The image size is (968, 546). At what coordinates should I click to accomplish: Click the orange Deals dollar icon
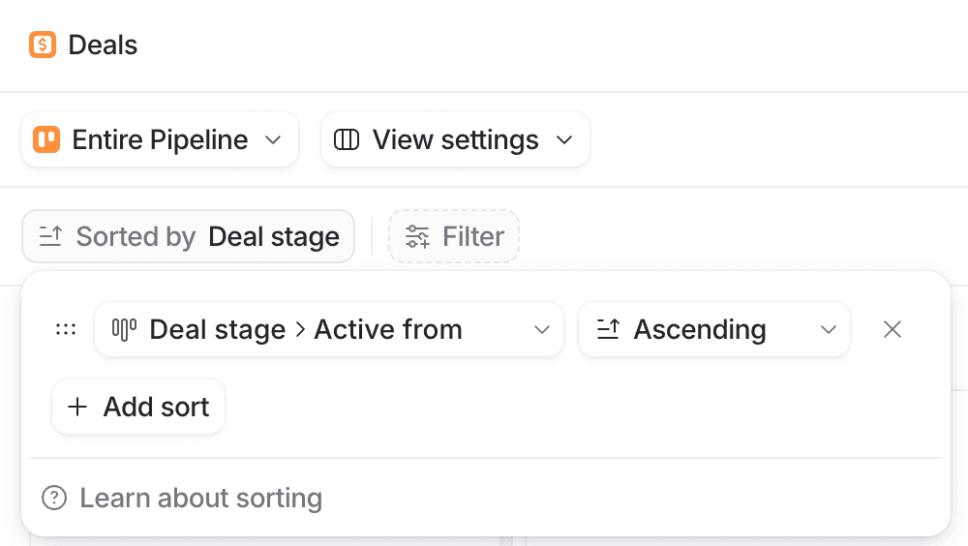tap(43, 45)
